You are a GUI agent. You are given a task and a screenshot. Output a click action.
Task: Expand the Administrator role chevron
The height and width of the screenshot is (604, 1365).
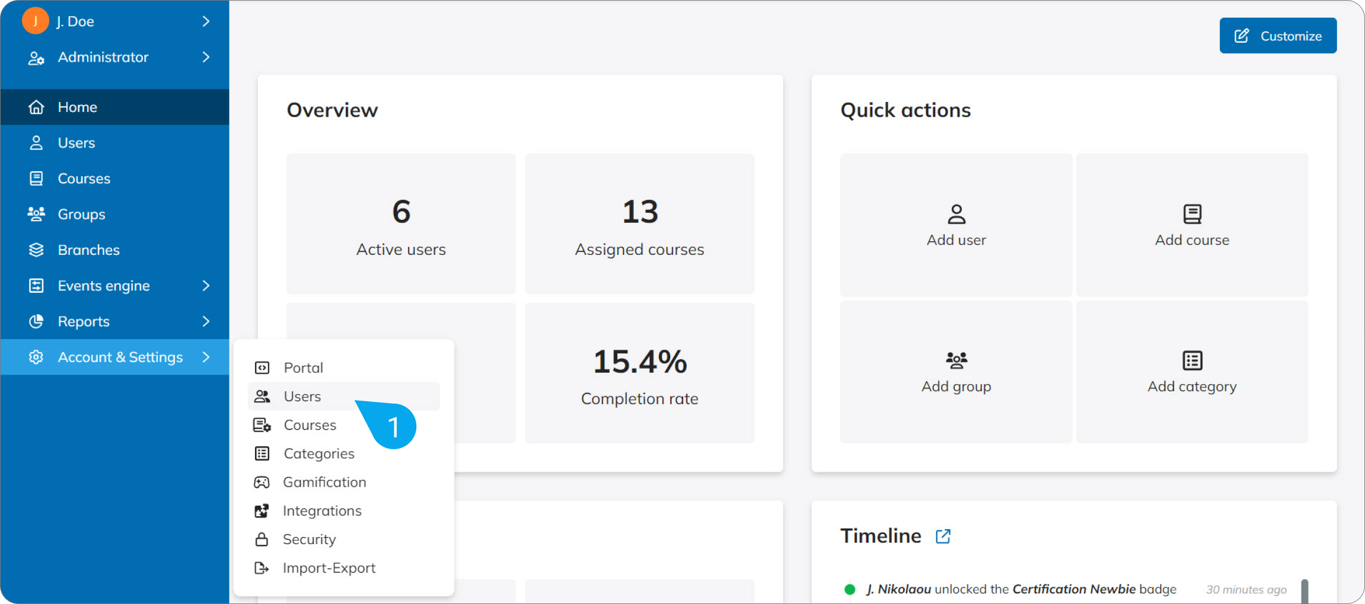[206, 57]
